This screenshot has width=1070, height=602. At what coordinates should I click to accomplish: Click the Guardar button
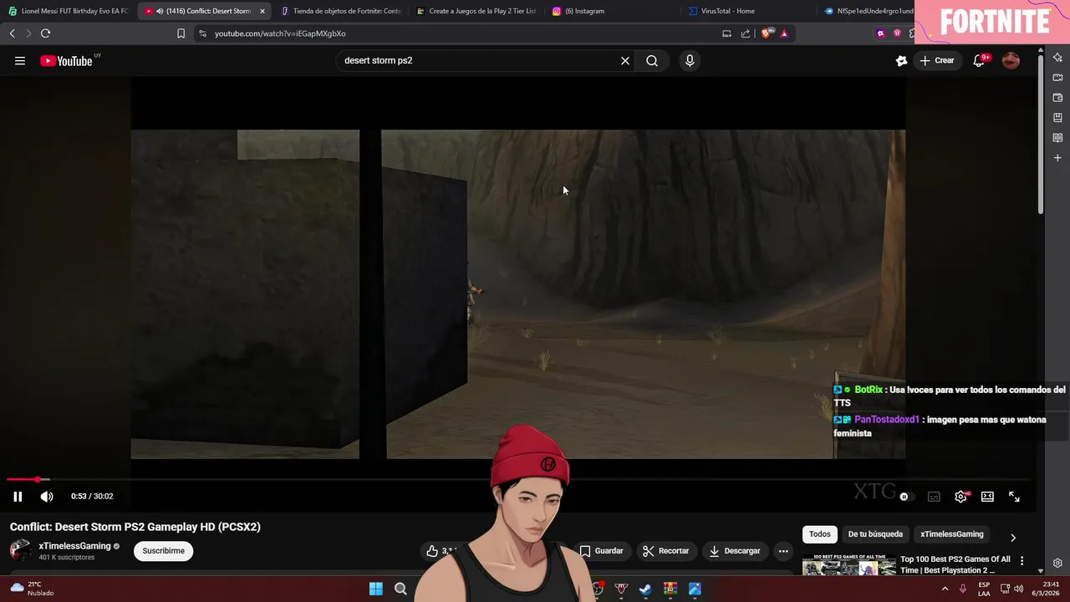602,551
